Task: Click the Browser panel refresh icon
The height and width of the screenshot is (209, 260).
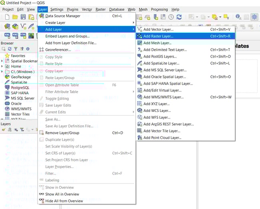Action: [x=10, y=49]
